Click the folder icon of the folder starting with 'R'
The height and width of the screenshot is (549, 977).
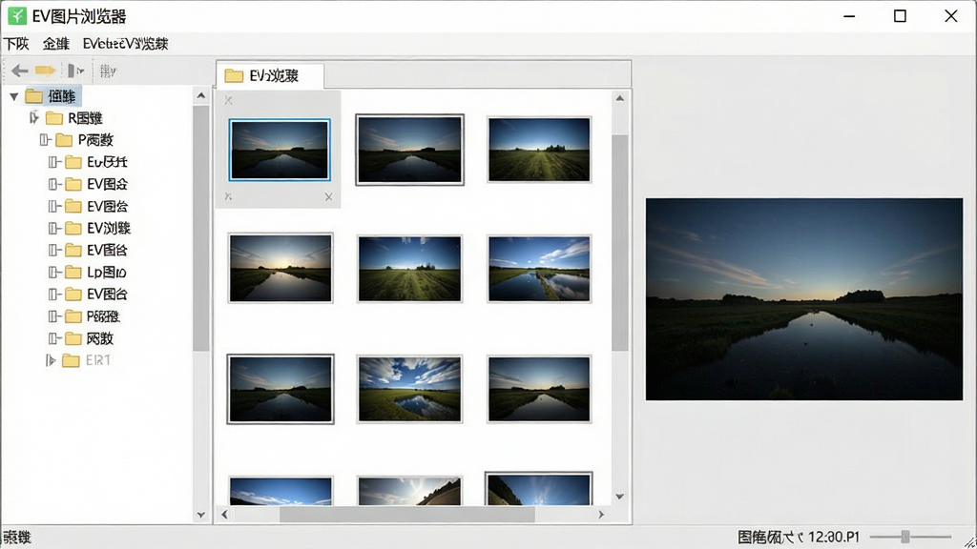click(54, 118)
